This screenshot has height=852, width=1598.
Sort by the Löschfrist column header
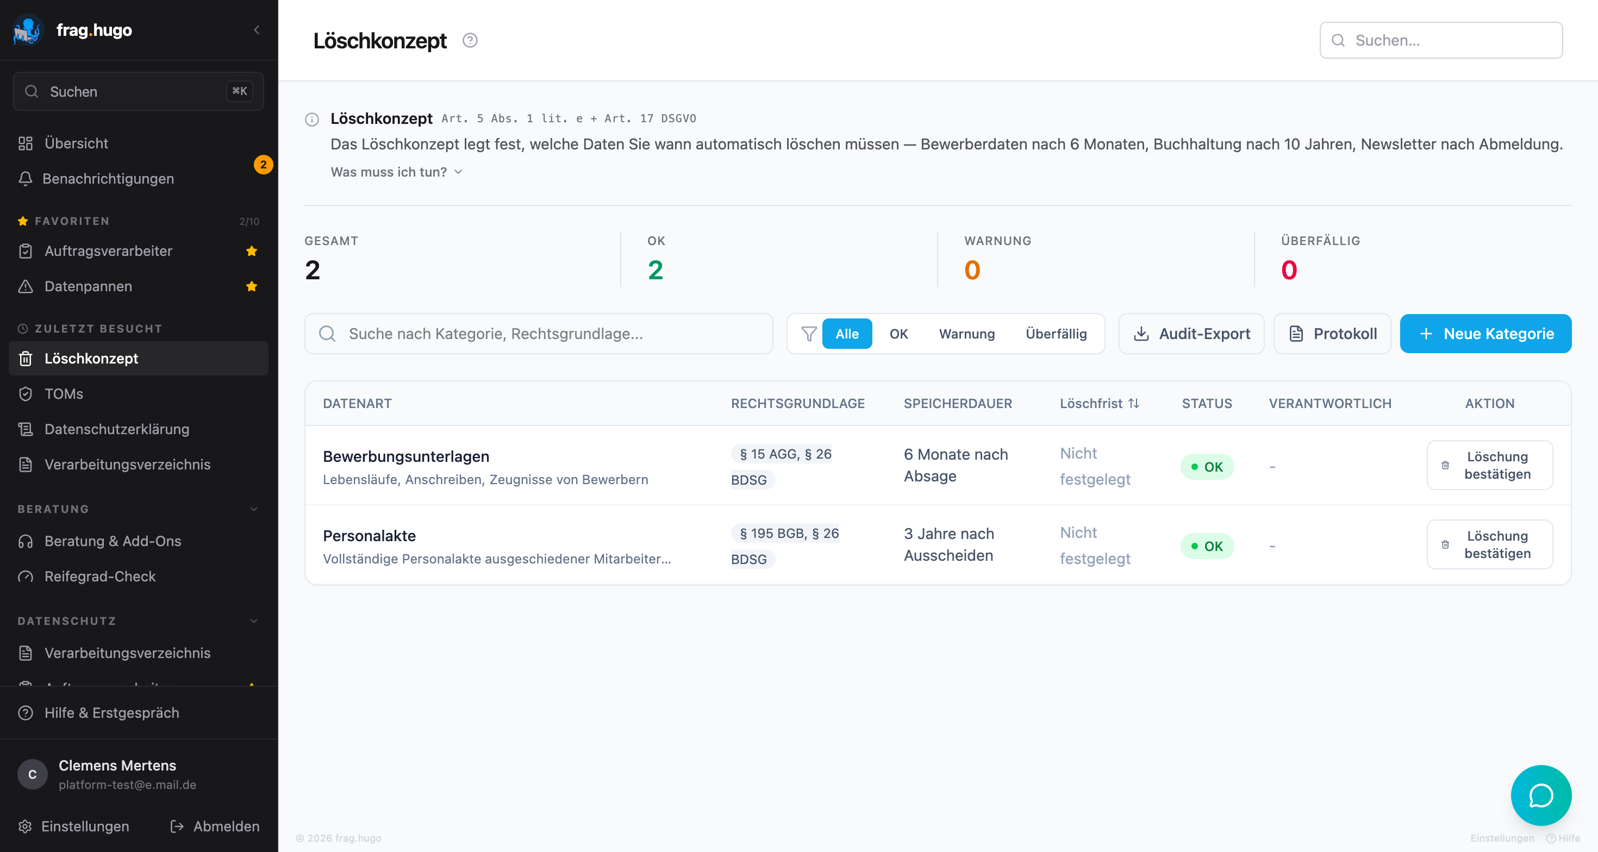pyautogui.click(x=1099, y=403)
